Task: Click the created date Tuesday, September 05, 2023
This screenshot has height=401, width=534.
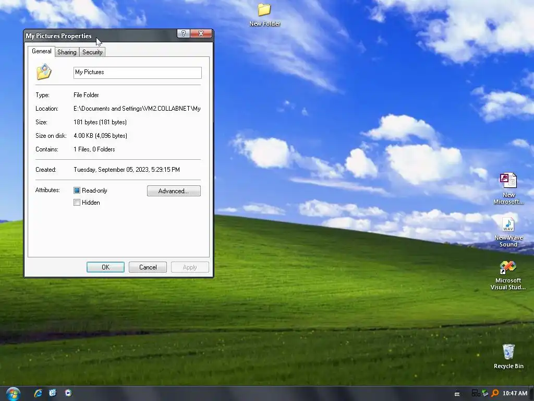Action: tap(127, 170)
